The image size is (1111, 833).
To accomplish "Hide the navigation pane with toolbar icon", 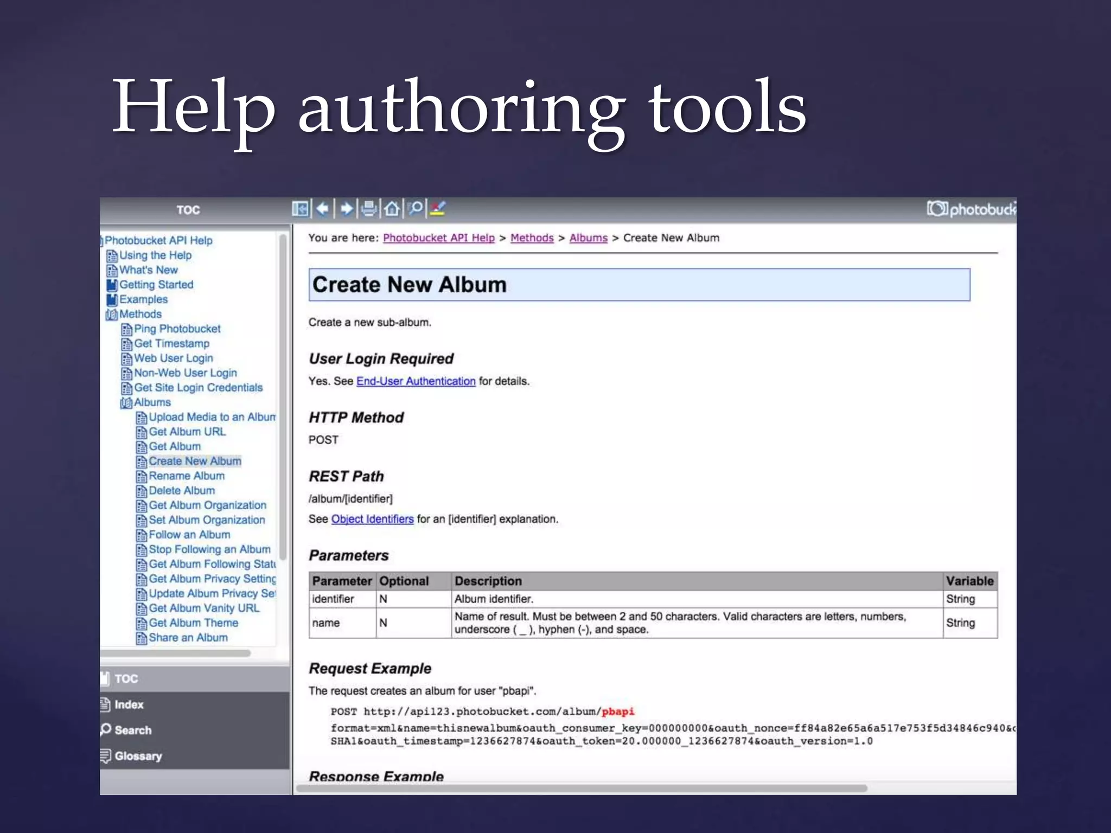I will coord(300,209).
